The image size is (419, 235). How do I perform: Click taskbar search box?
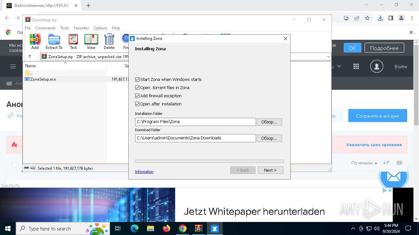(63, 228)
